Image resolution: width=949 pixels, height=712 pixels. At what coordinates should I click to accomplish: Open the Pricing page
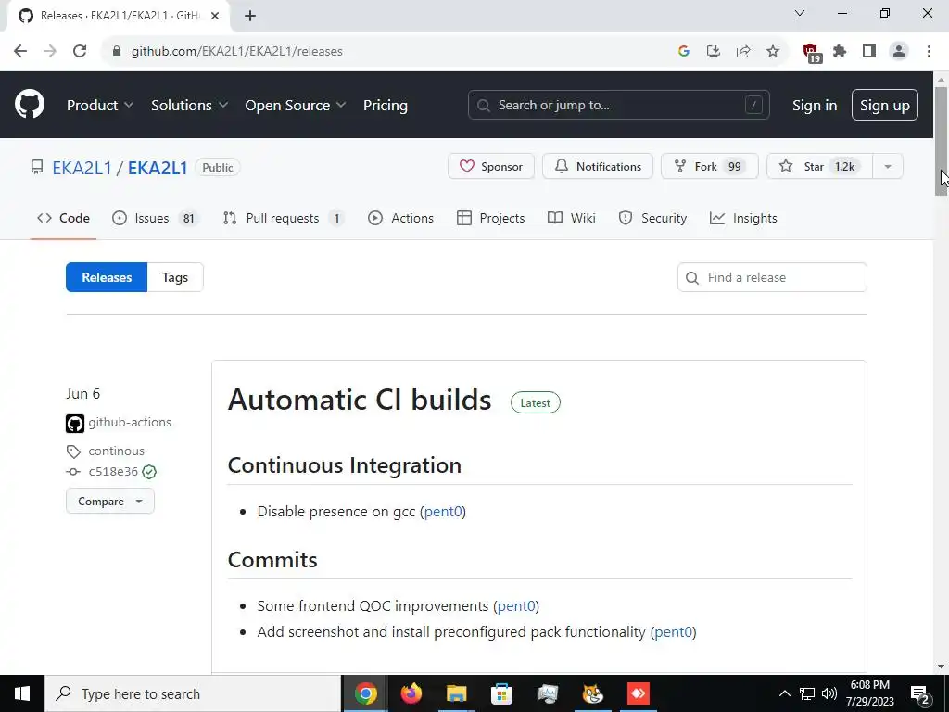pyautogui.click(x=386, y=106)
